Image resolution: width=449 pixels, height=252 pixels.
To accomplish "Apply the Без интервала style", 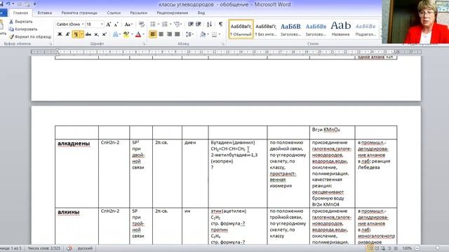I will click(266, 29).
